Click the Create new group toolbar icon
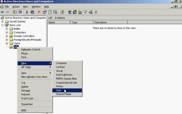The height and width of the screenshot is (114, 182). pos(75,12)
